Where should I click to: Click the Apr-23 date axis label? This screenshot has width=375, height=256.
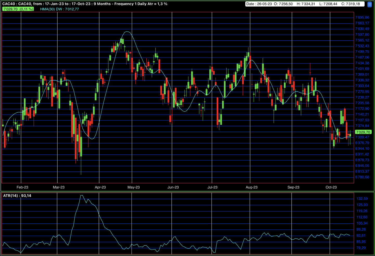pyautogui.click(x=100, y=187)
